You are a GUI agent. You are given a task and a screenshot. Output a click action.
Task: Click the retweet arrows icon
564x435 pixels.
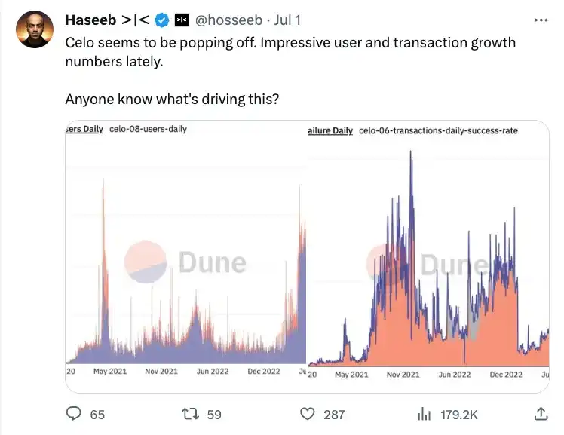(x=192, y=414)
